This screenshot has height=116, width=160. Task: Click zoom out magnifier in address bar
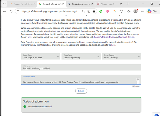point(84,11)
